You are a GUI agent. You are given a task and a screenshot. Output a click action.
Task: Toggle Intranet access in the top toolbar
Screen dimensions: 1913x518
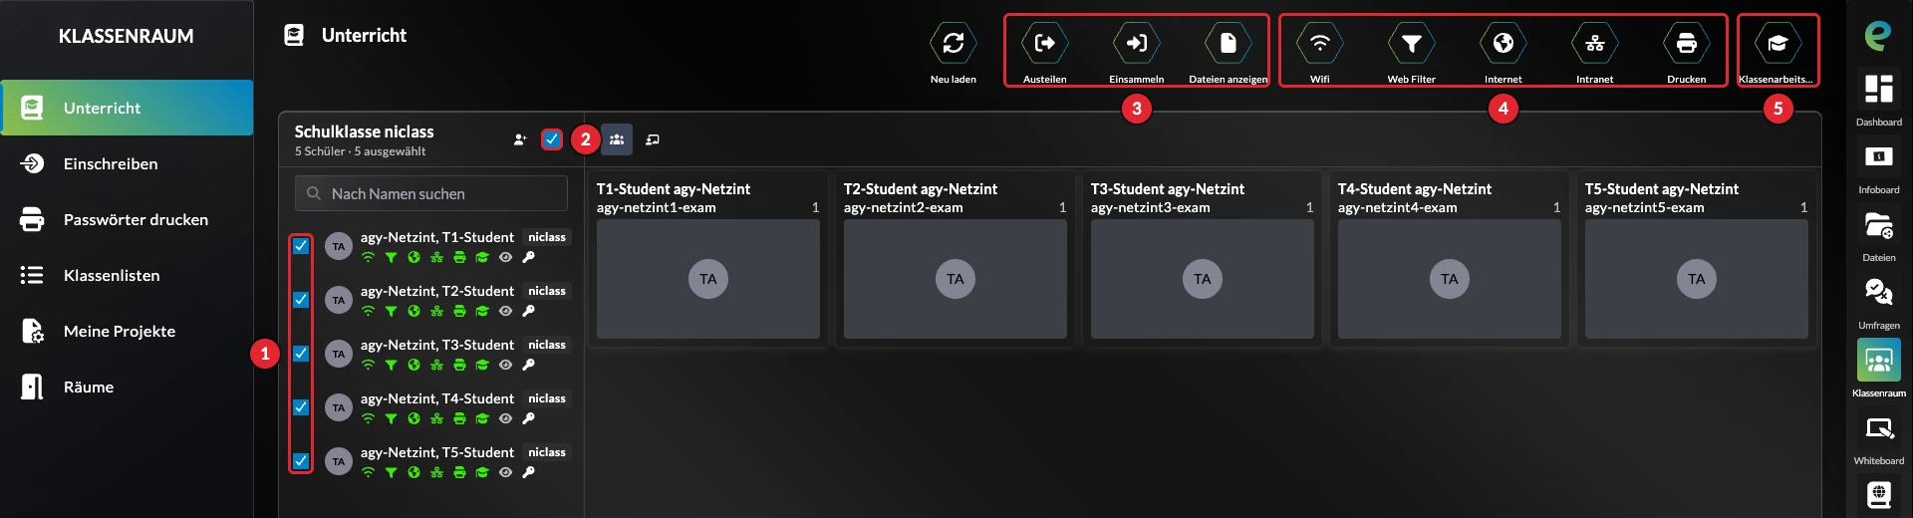[1594, 44]
